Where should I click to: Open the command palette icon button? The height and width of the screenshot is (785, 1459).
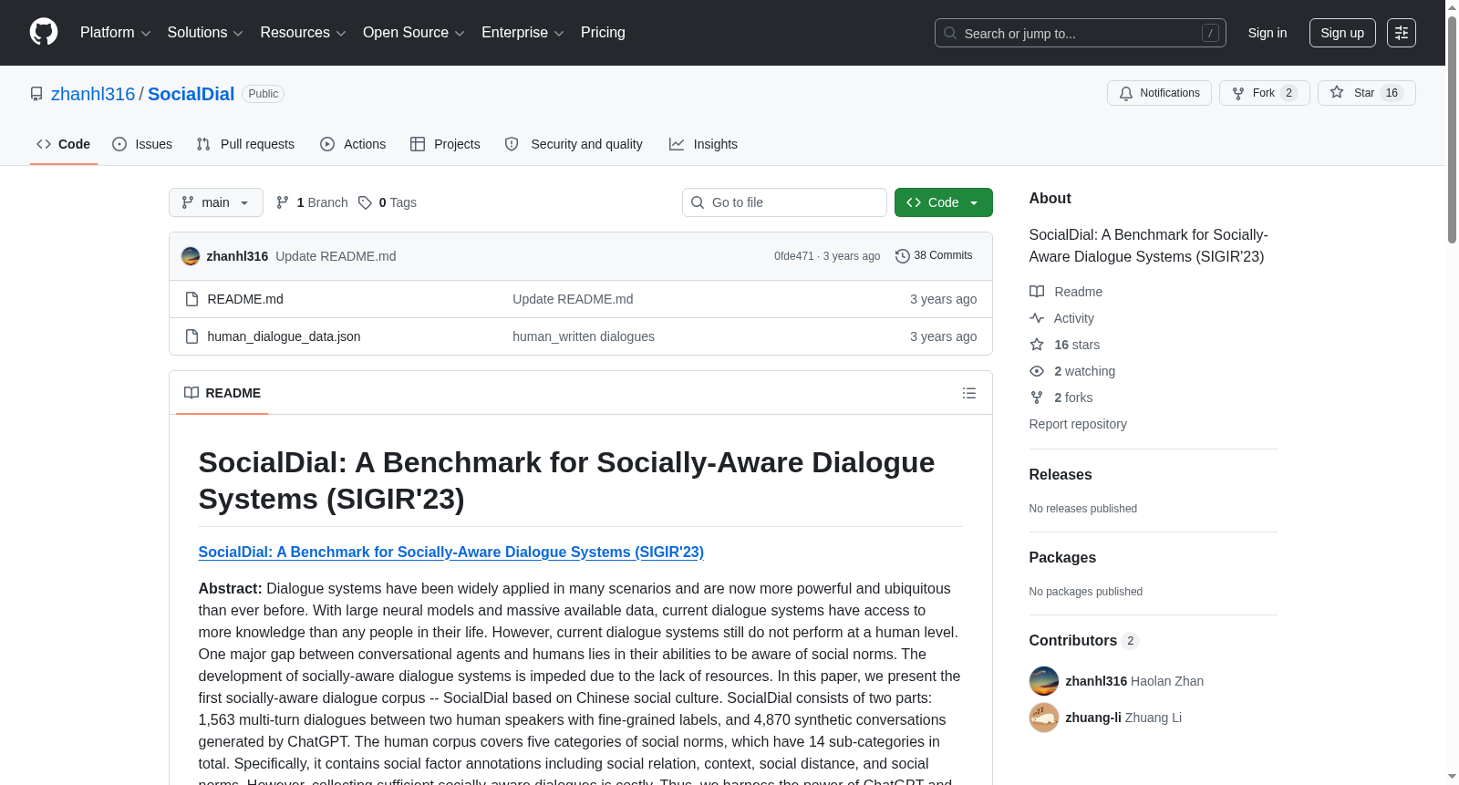[1402, 33]
